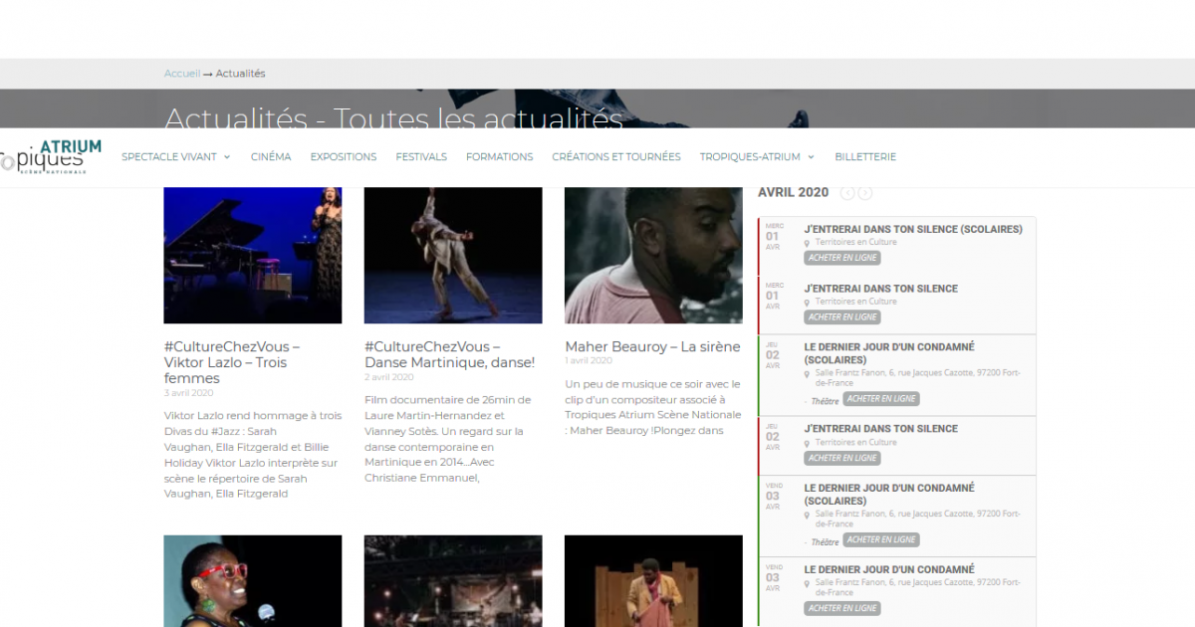Click the Viktor Lazlo piano concert thumbnail
The image size is (1195, 627).
[253, 255]
